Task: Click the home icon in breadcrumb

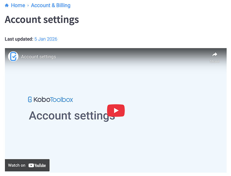Action: click(x=7, y=5)
